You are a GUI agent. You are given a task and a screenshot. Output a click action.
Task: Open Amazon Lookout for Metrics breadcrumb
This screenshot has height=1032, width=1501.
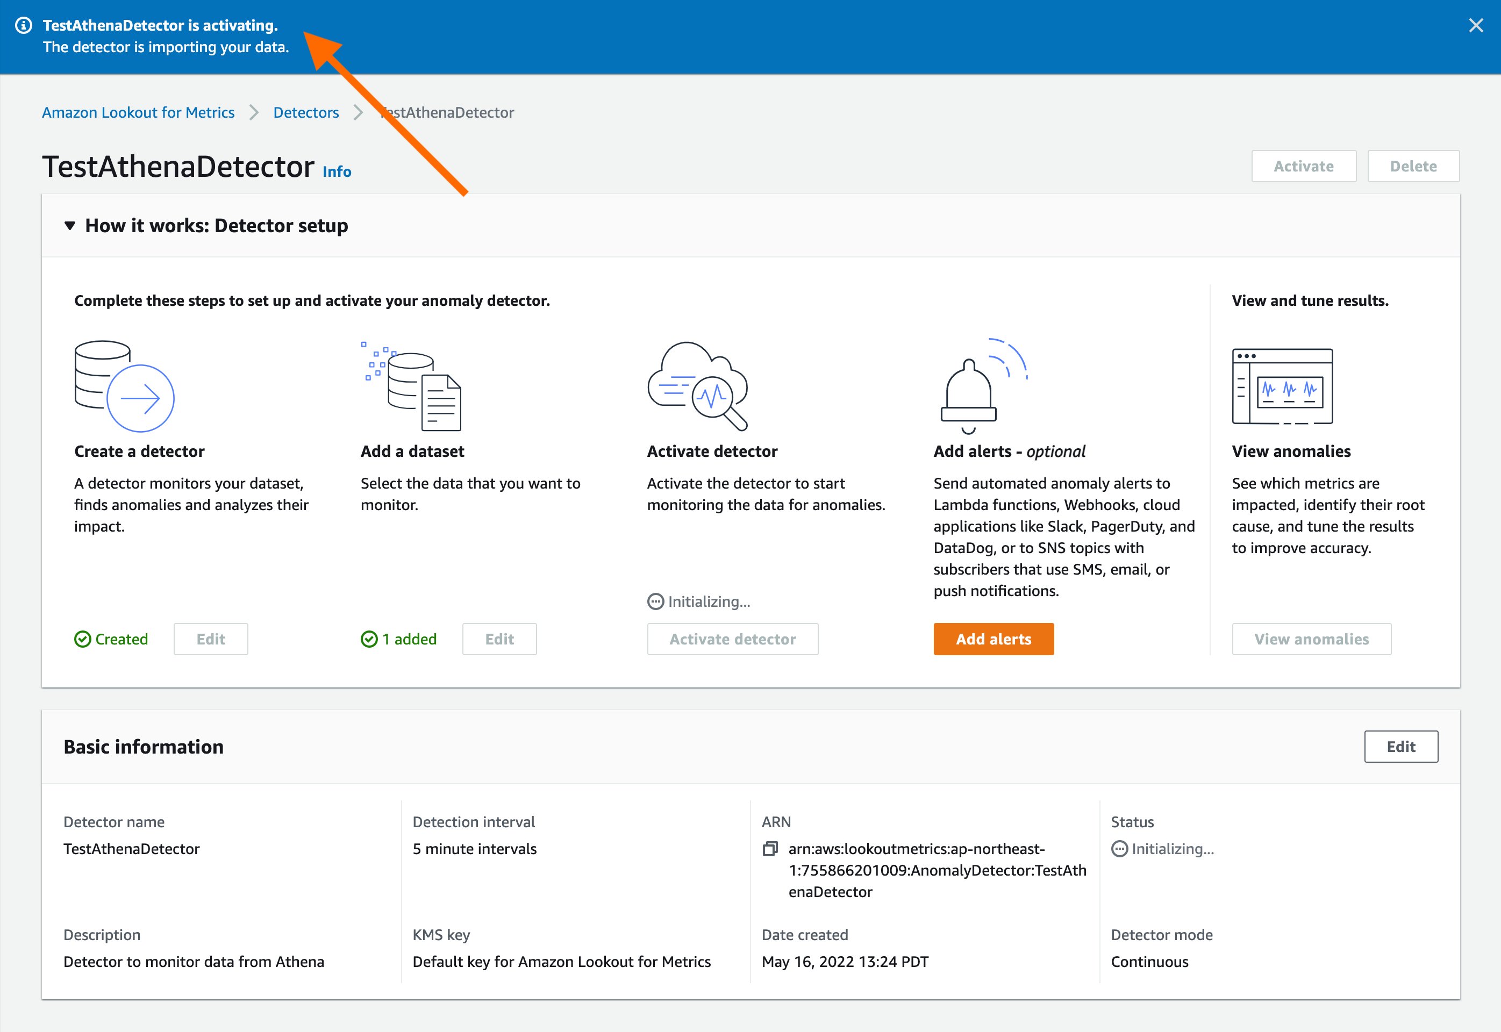pyautogui.click(x=138, y=112)
